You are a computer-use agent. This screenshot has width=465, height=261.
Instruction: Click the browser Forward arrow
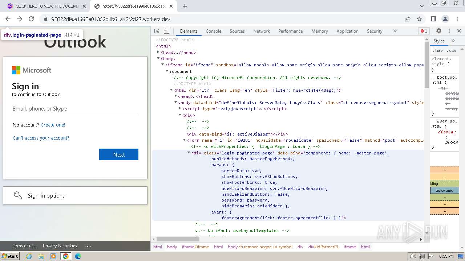pyautogui.click(x=20, y=19)
